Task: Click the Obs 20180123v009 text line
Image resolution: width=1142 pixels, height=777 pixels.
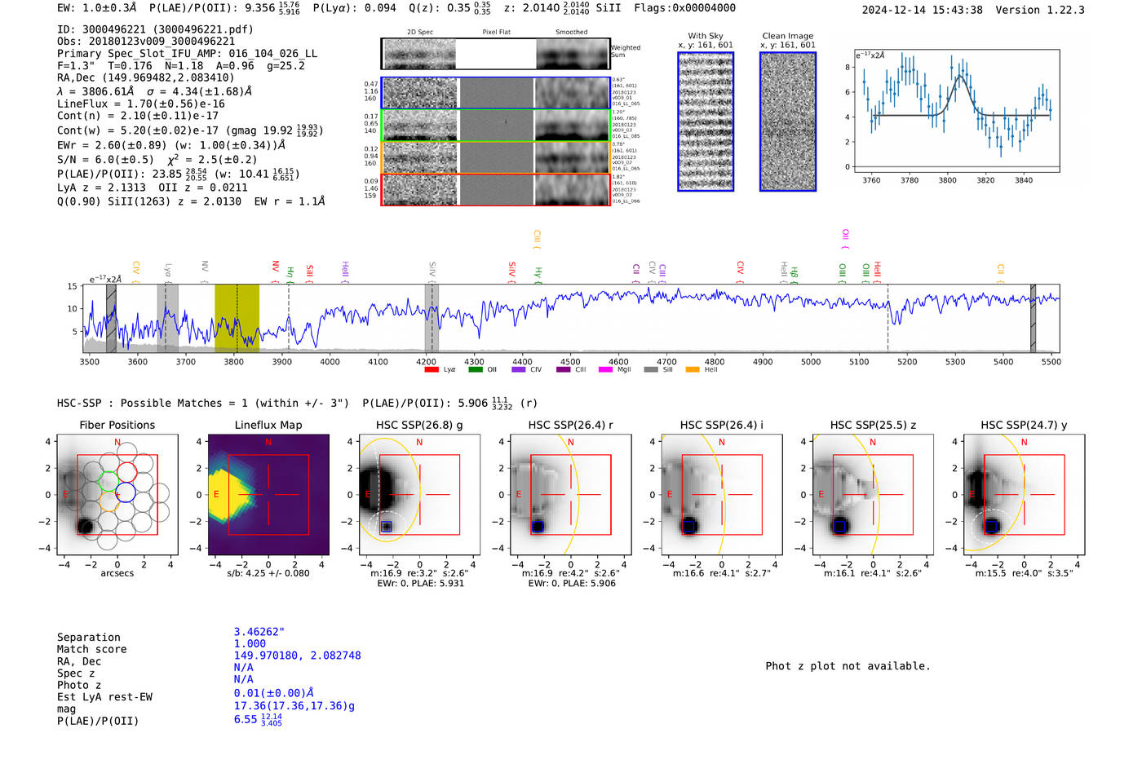Action: [146, 42]
